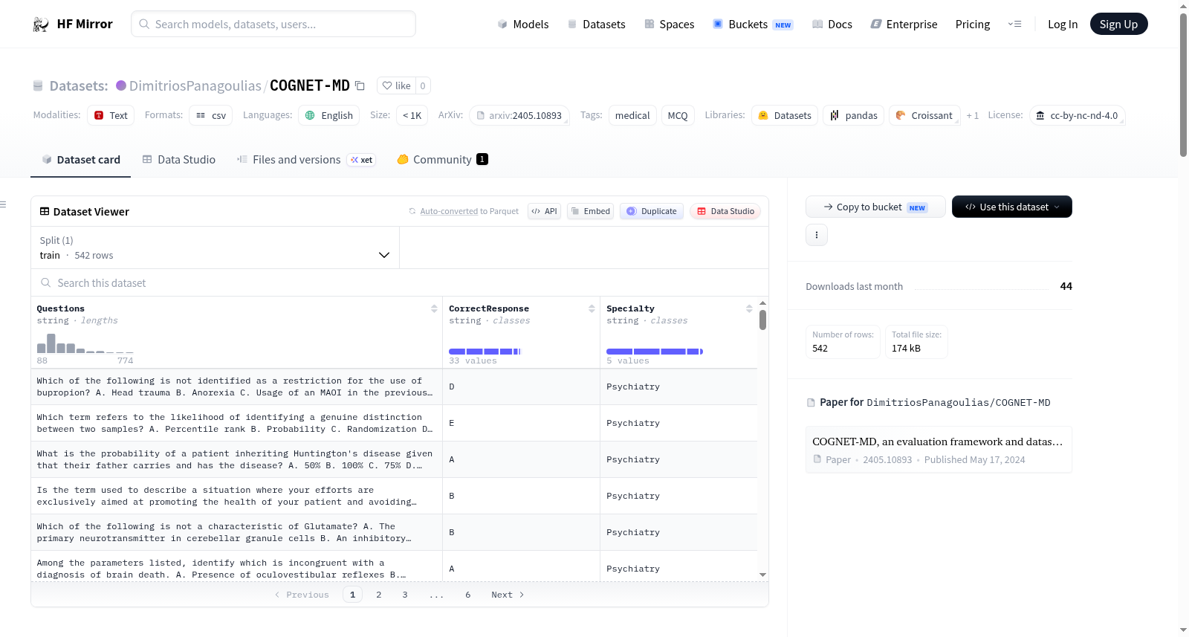
Task: Click the API button in Dataset Viewer
Action: (544, 211)
